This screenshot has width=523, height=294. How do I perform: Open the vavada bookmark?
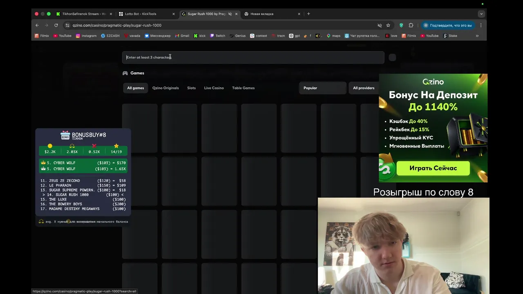132,36
